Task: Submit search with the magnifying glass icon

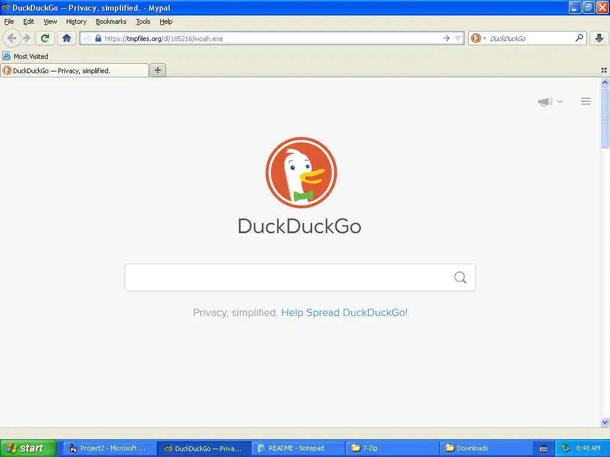Action: pos(460,277)
